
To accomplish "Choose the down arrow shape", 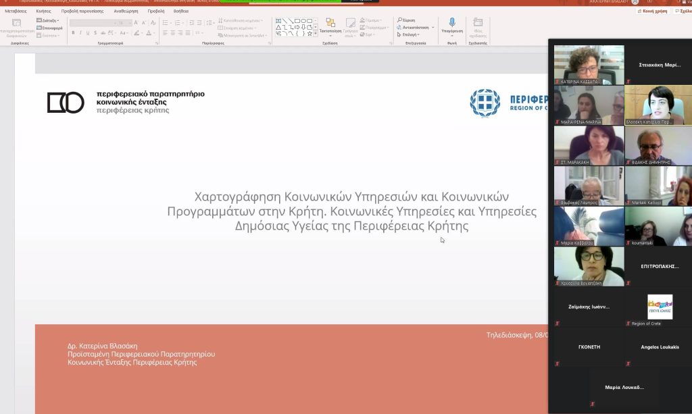I will [303, 27].
